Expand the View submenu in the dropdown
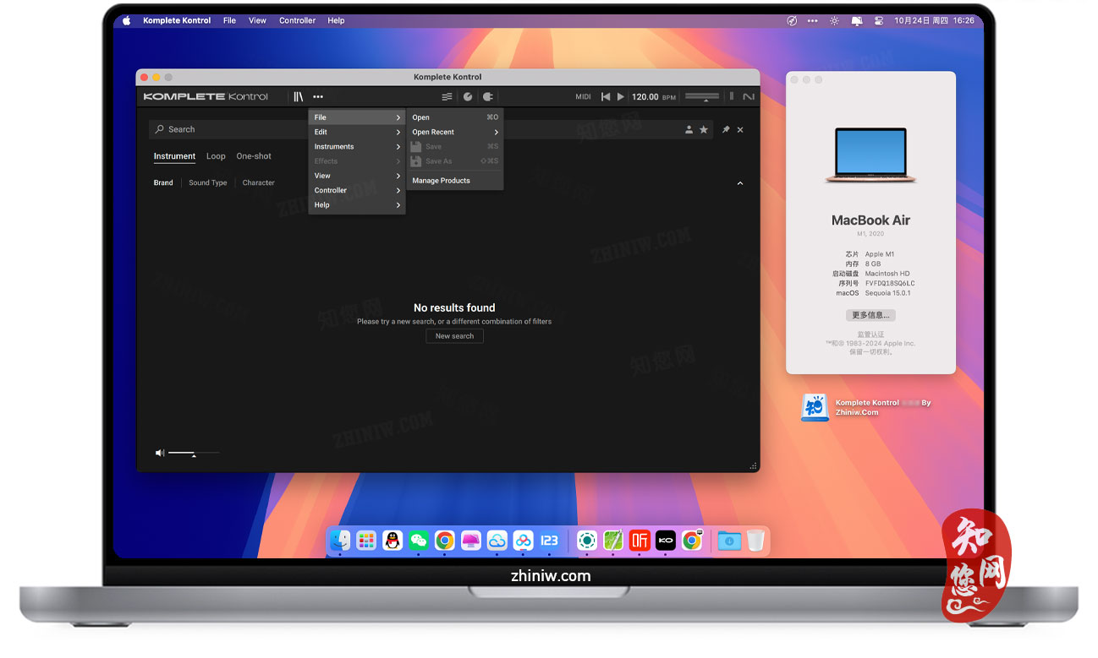This screenshot has height=658, width=1098. pos(357,176)
